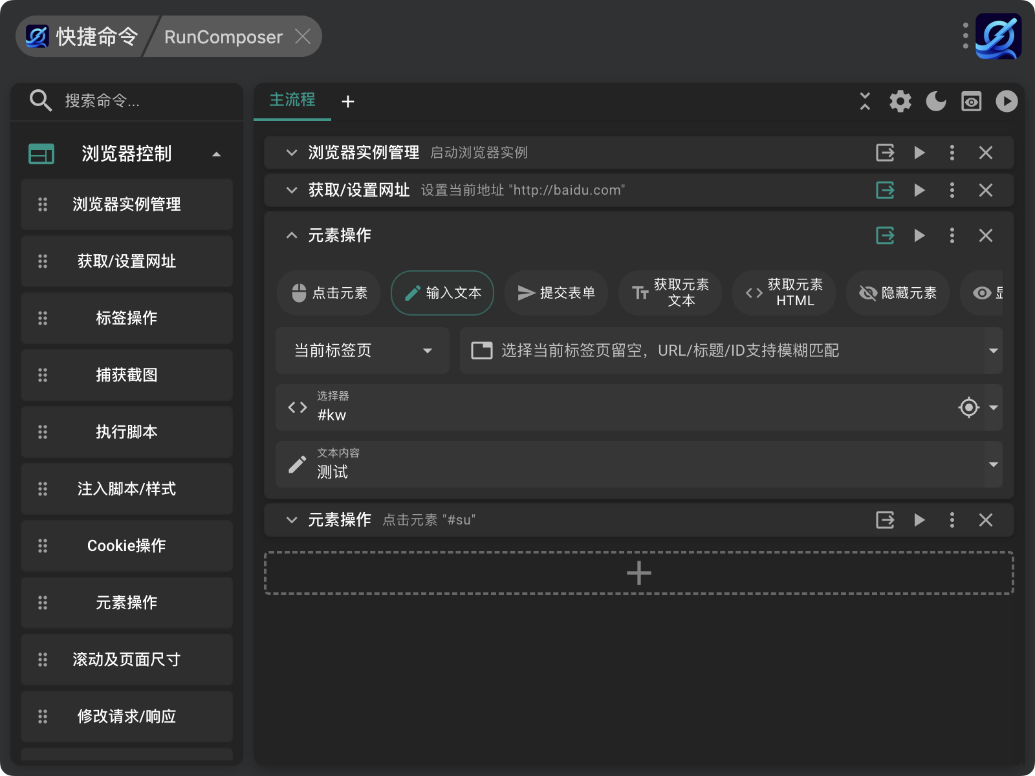Click the dashed add-command plus area
This screenshot has width=1035, height=776.
click(639, 573)
